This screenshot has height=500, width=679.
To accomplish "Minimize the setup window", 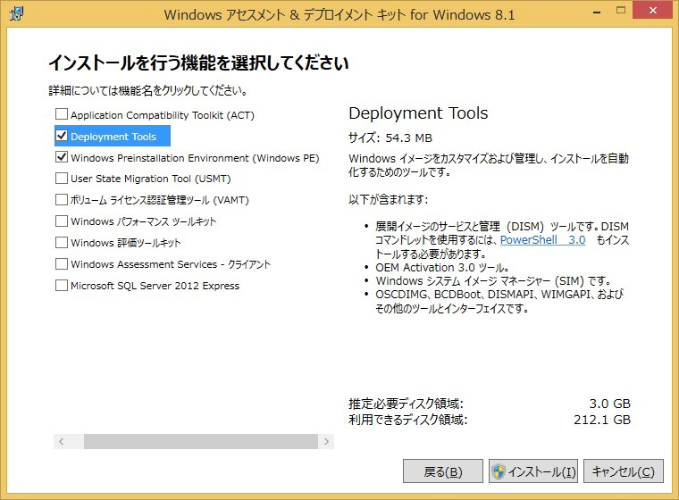I will 597,12.
